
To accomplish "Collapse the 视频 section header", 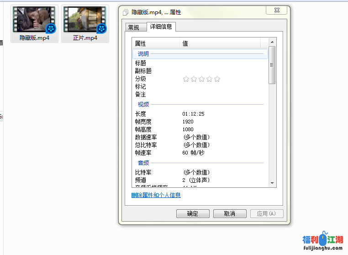I will [143, 105].
